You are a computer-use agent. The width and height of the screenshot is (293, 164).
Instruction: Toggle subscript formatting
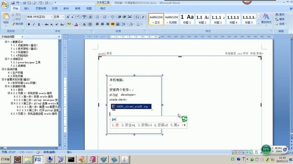pyautogui.click(x=52, y=24)
